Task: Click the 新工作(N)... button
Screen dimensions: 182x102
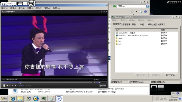Action: click(171, 75)
